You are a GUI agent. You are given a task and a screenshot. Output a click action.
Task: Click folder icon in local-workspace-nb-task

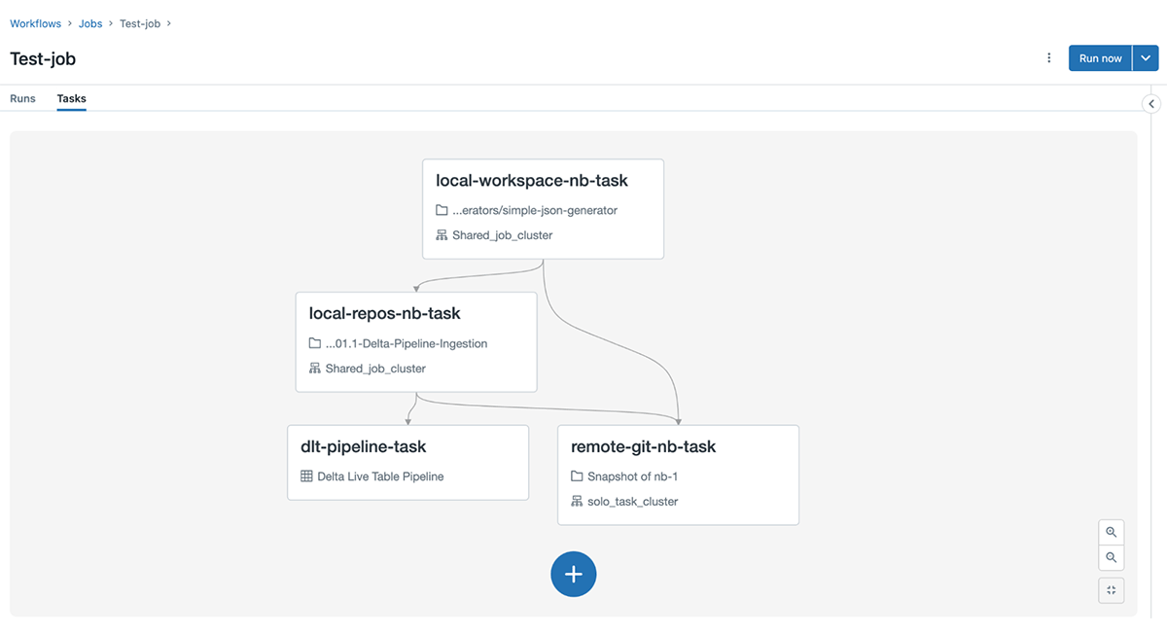tap(442, 210)
